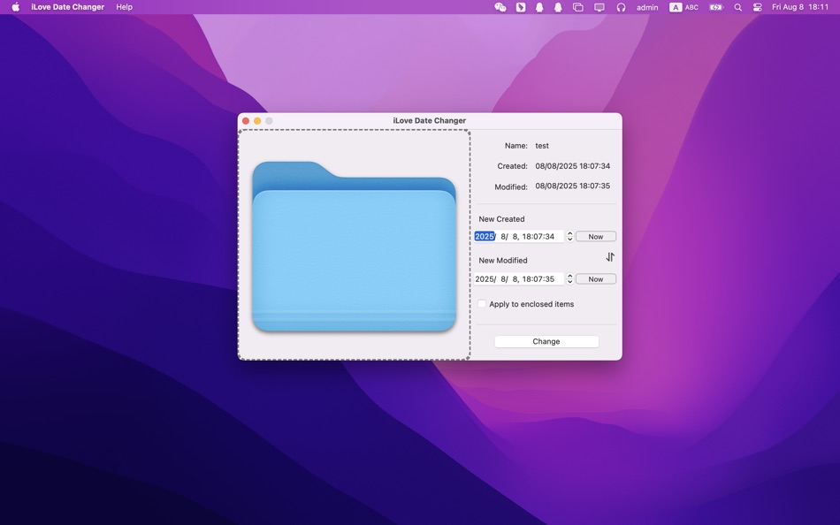Click the ABC input source indicator
The width and height of the screenshot is (840, 525).
coord(683,7)
